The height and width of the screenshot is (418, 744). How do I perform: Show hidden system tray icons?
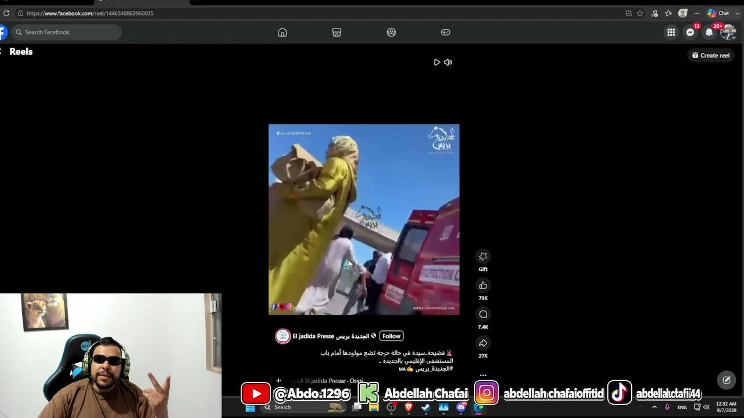click(654, 408)
